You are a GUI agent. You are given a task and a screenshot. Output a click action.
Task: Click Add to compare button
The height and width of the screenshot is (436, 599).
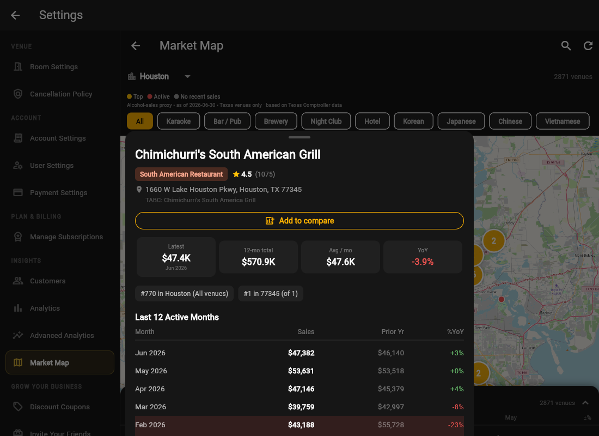(299, 221)
